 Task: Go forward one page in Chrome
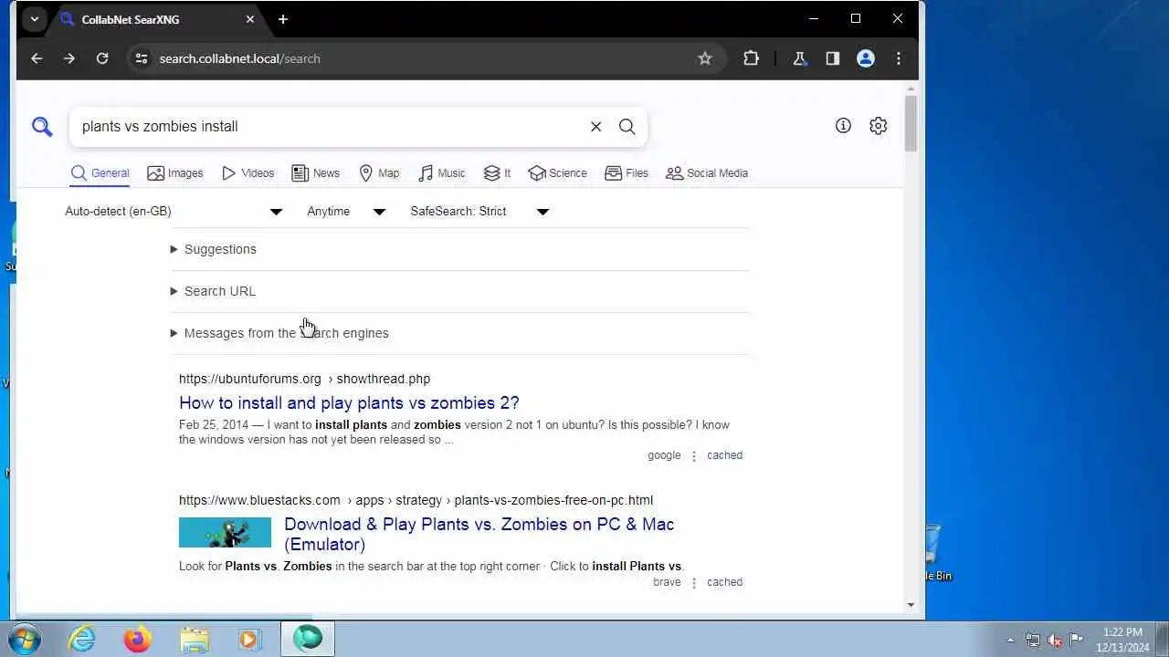[69, 58]
